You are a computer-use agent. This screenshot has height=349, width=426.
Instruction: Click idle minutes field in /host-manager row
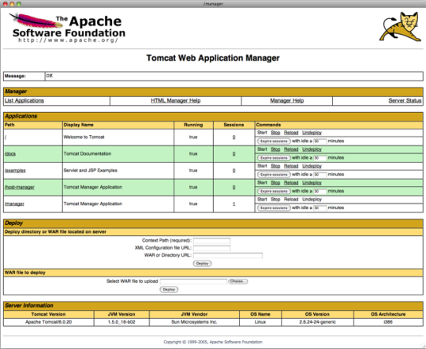pyautogui.click(x=319, y=191)
